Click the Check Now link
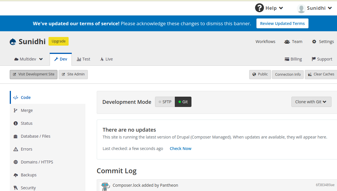The image size is (337, 191). click(181, 149)
